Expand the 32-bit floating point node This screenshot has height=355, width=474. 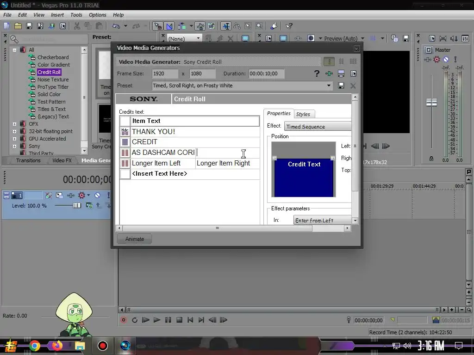point(14,131)
